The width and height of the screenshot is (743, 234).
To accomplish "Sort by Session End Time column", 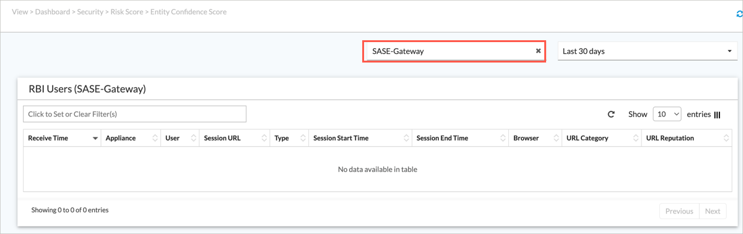I will 460,138.
